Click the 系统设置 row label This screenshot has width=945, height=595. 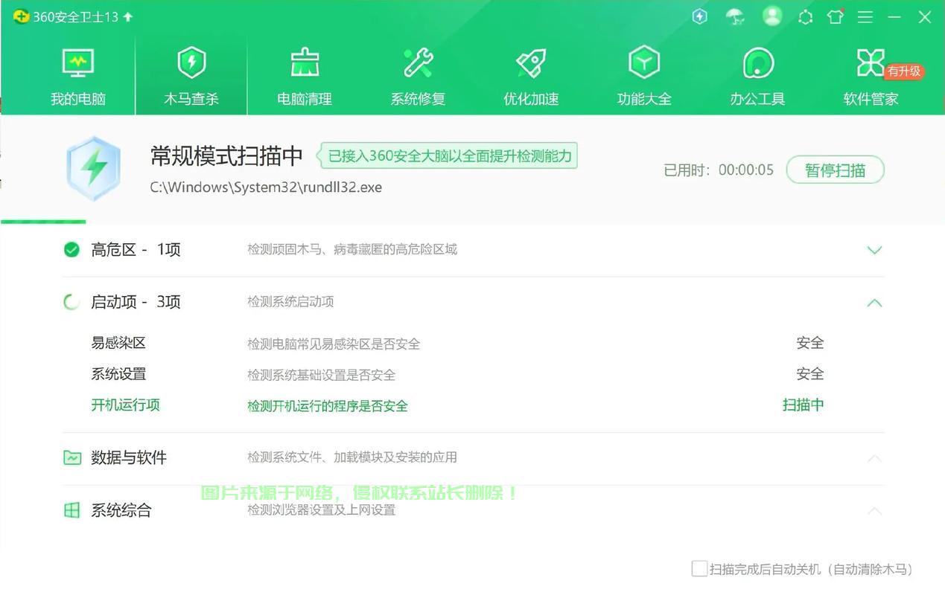click(x=118, y=374)
